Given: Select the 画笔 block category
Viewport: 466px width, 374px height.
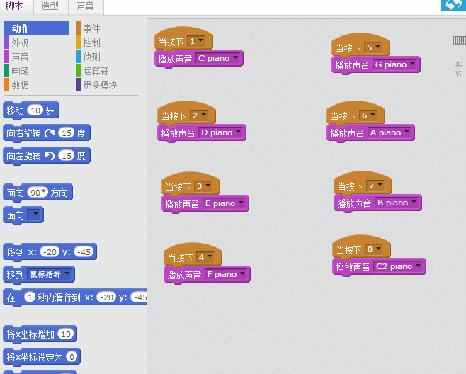Looking at the screenshot, I should [x=21, y=71].
